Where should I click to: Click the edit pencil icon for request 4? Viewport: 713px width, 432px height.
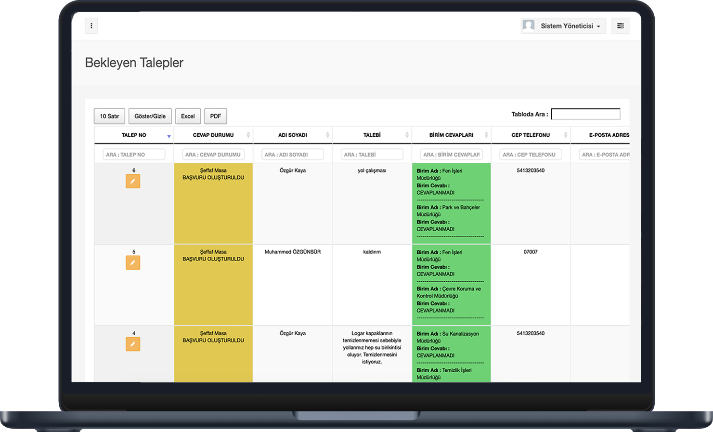133,344
